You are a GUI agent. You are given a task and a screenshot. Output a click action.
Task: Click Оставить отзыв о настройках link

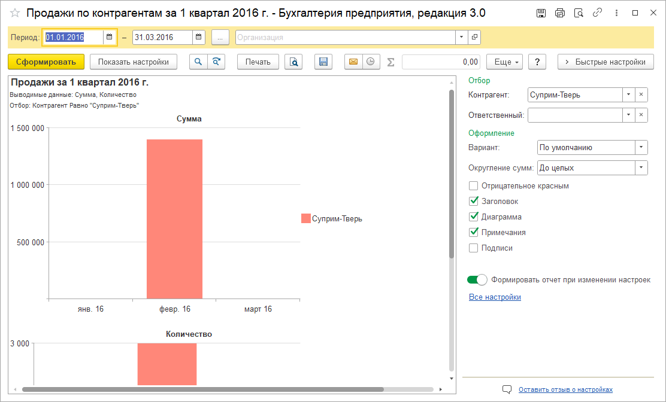pyautogui.click(x=565, y=389)
